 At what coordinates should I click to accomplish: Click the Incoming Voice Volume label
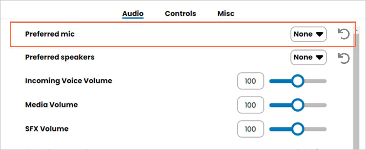[69, 81]
